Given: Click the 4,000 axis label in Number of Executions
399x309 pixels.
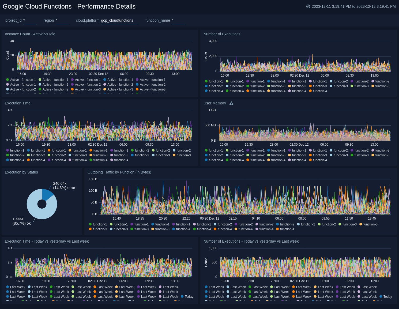Looking at the screenshot, I should coord(213,41).
